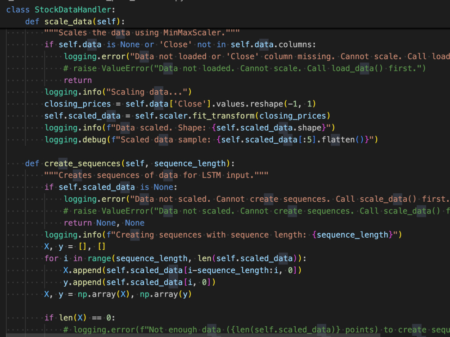Click the 'for i in range(sequence_length' loop line
The height and width of the screenshot is (337, 450).
(x=175, y=259)
